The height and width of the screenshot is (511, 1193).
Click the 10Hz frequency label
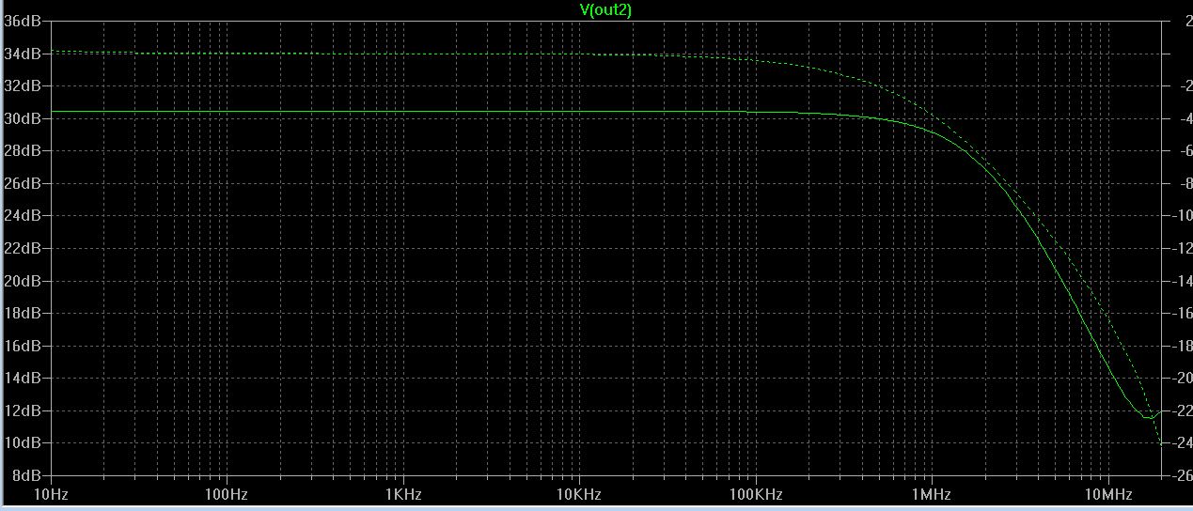coord(50,494)
